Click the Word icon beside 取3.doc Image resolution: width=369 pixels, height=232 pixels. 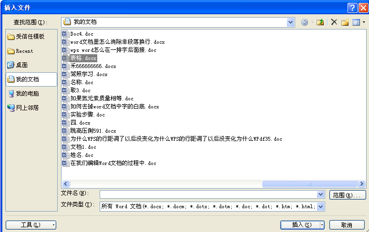pyautogui.click(x=65, y=90)
